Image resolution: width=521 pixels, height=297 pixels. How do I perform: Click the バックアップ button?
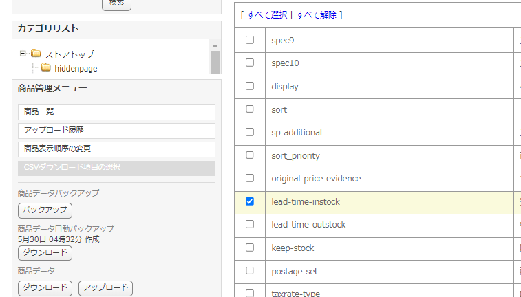tap(45, 210)
